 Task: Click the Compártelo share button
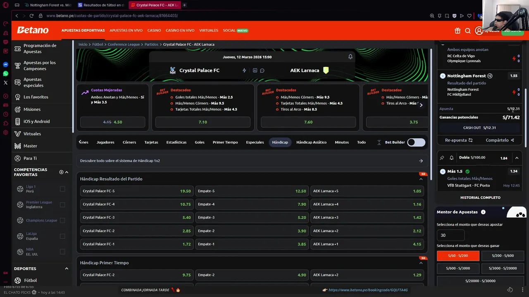[500, 140]
